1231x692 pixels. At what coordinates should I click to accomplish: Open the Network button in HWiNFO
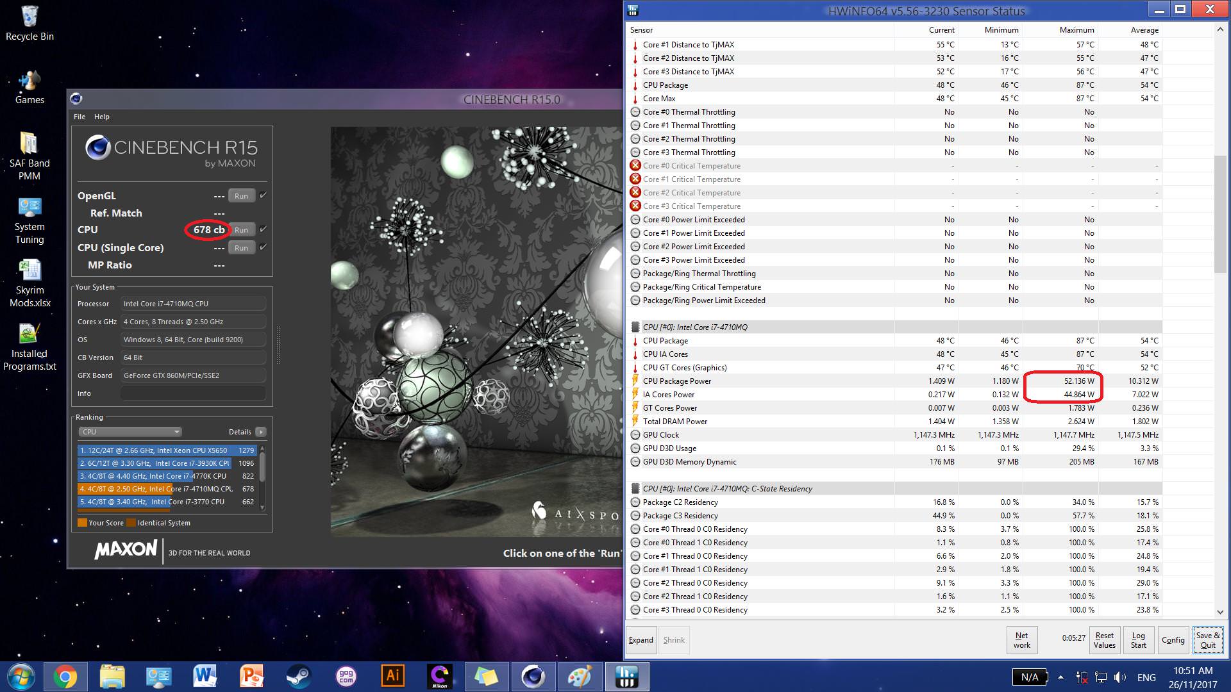coord(1022,640)
